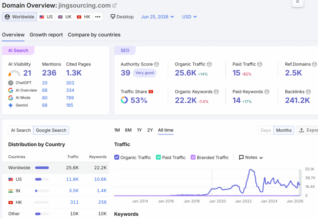Click globe icon next to Paid Keywords

(267, 92)
